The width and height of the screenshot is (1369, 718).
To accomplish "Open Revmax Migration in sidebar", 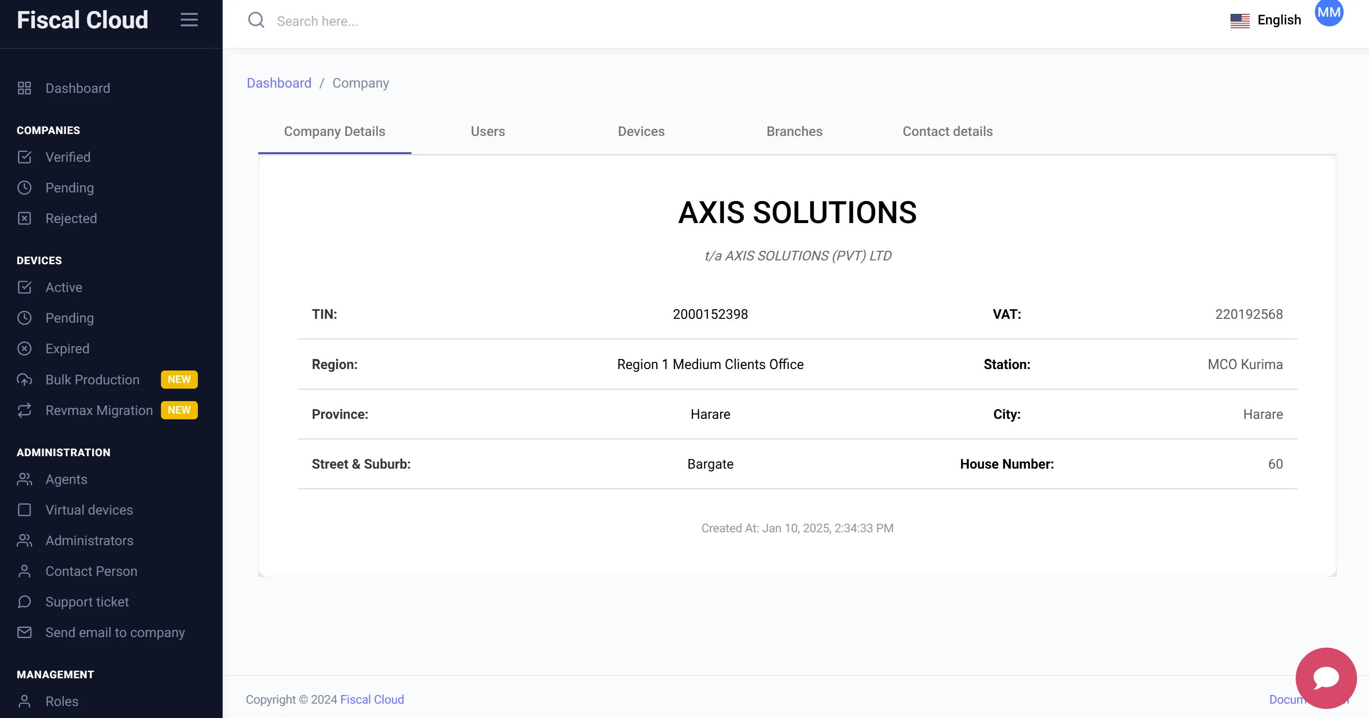I will pyautogui.click(x=99, y=411).
